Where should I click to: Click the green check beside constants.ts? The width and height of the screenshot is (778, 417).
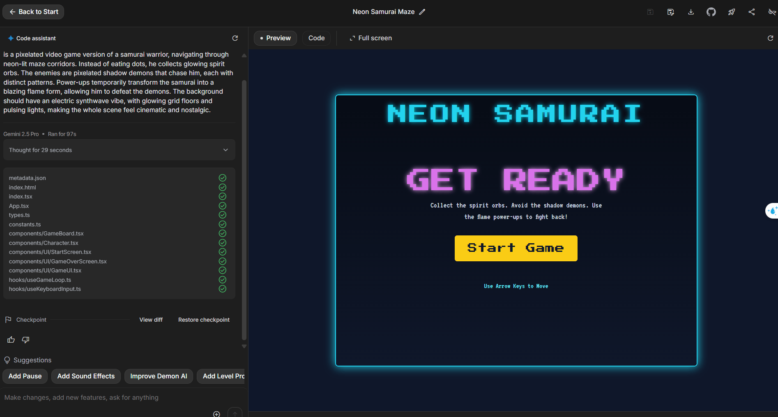(x=223, y=224)
